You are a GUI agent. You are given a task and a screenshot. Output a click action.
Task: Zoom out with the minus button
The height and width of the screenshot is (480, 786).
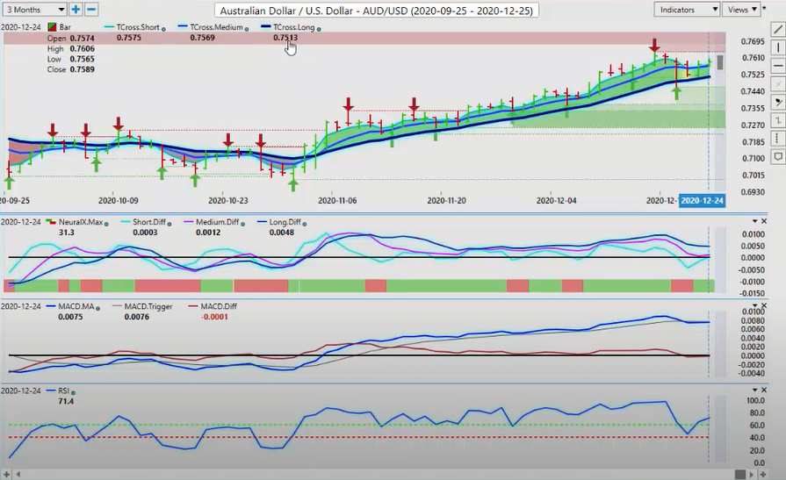coord(91,10)
